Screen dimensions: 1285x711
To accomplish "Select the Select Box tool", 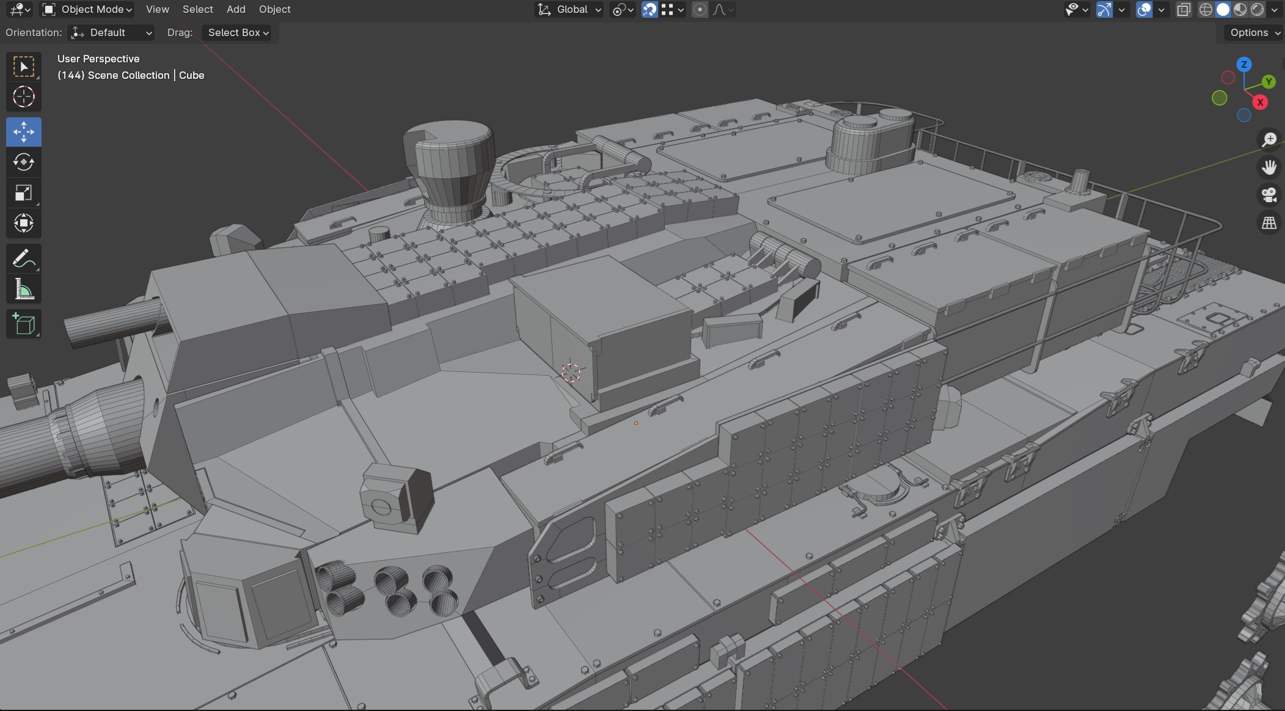I will 24,67.
